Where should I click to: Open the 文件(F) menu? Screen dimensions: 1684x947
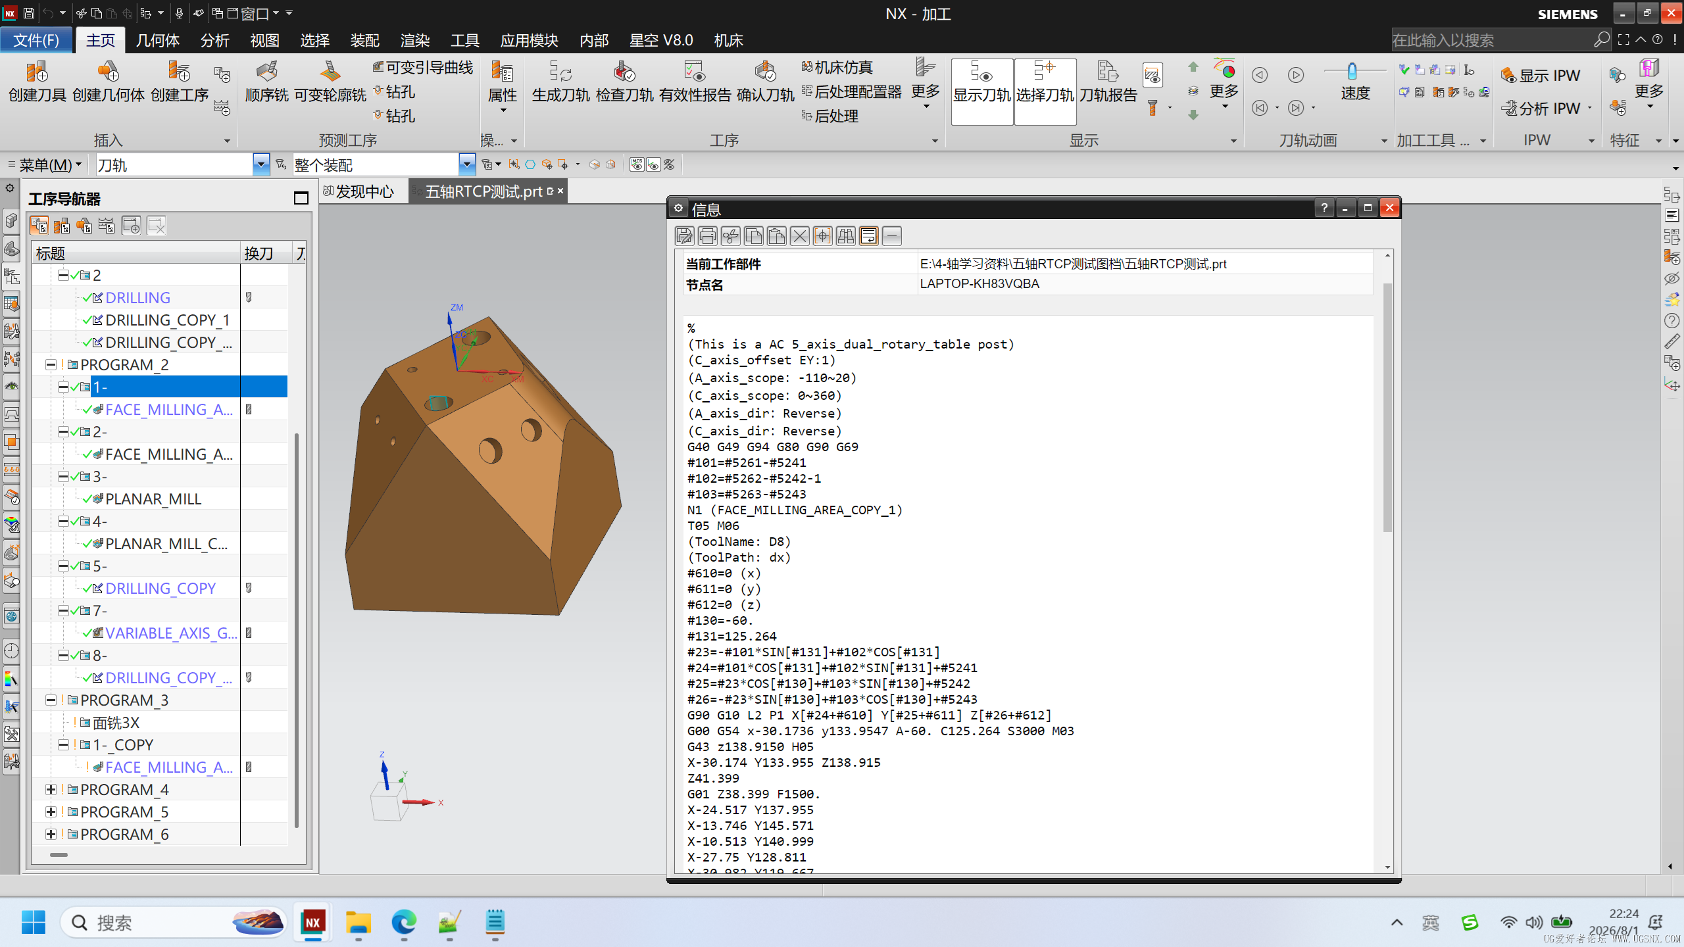(36, 40)
